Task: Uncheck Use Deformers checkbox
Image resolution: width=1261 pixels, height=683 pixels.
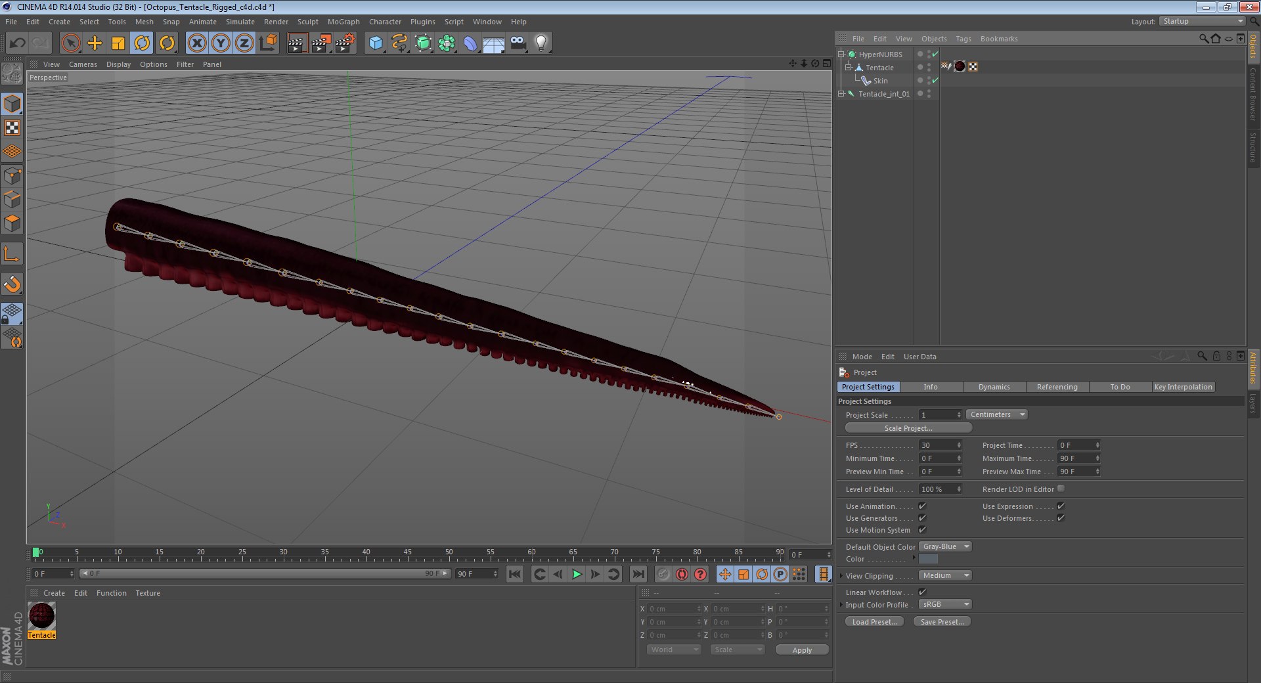Action: click(1061, 518)
